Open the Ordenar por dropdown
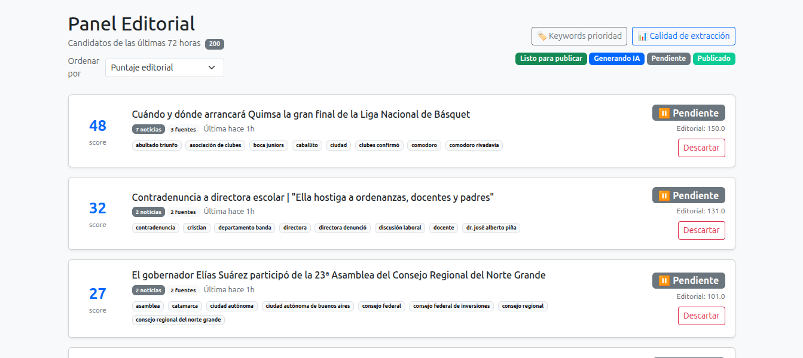This screenshot has width=803, height=358. click(164, 68)
